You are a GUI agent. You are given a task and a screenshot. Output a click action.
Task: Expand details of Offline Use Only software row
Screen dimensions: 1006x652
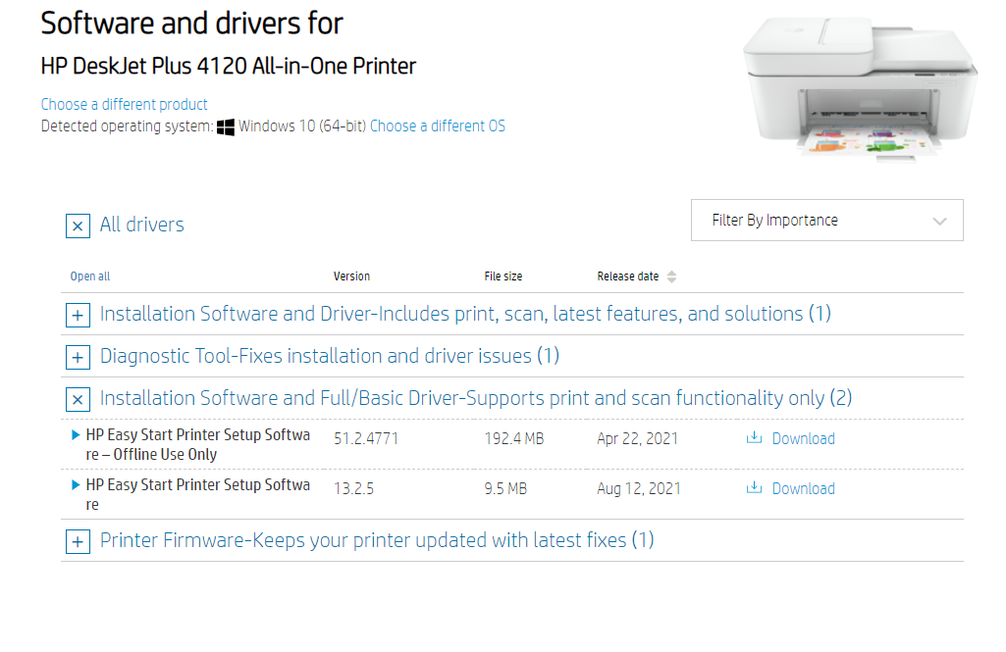(x=75, y=434)
